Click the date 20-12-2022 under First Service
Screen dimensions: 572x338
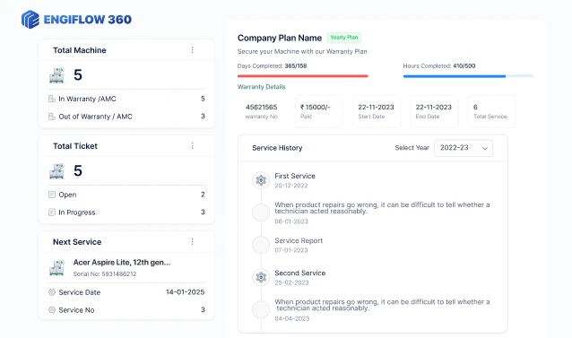(x=291, y=186)
